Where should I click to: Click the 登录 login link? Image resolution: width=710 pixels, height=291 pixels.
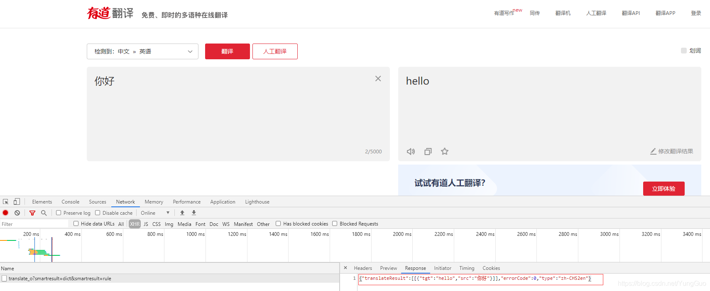click(696, 13)
